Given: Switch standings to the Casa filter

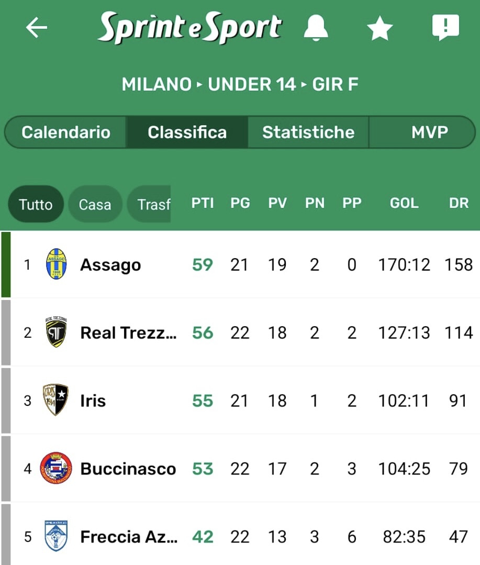Looking at the screenshot, I should pos(95,204).
